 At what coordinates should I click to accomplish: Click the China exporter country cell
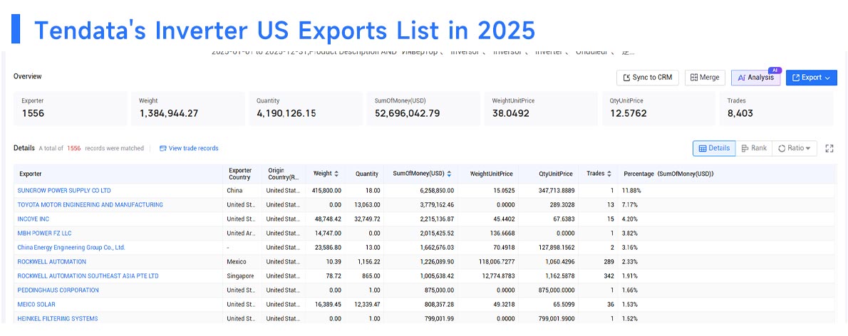click(x=234, y=191)
